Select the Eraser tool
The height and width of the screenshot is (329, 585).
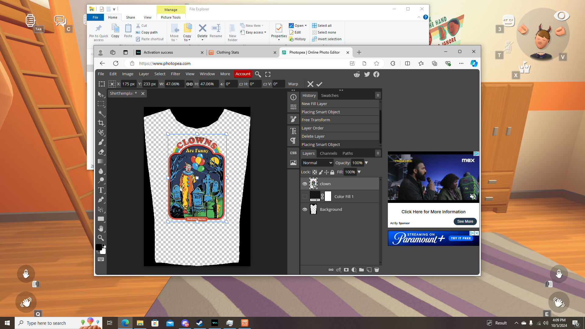coord(101,152)
